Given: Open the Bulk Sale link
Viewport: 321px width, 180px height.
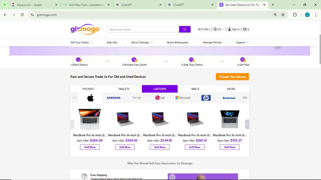Looking at the screenshot, I should tap(112, 42).
